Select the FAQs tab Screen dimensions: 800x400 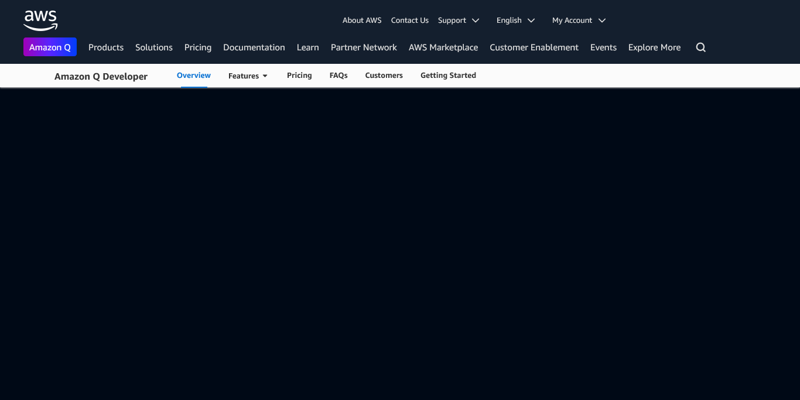[339, 76]
